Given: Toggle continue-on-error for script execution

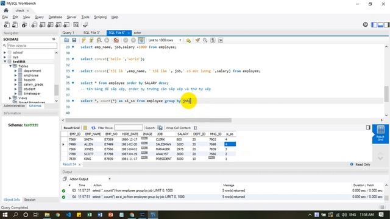Looking at the screenshot, I should click(x=116, y=40).
